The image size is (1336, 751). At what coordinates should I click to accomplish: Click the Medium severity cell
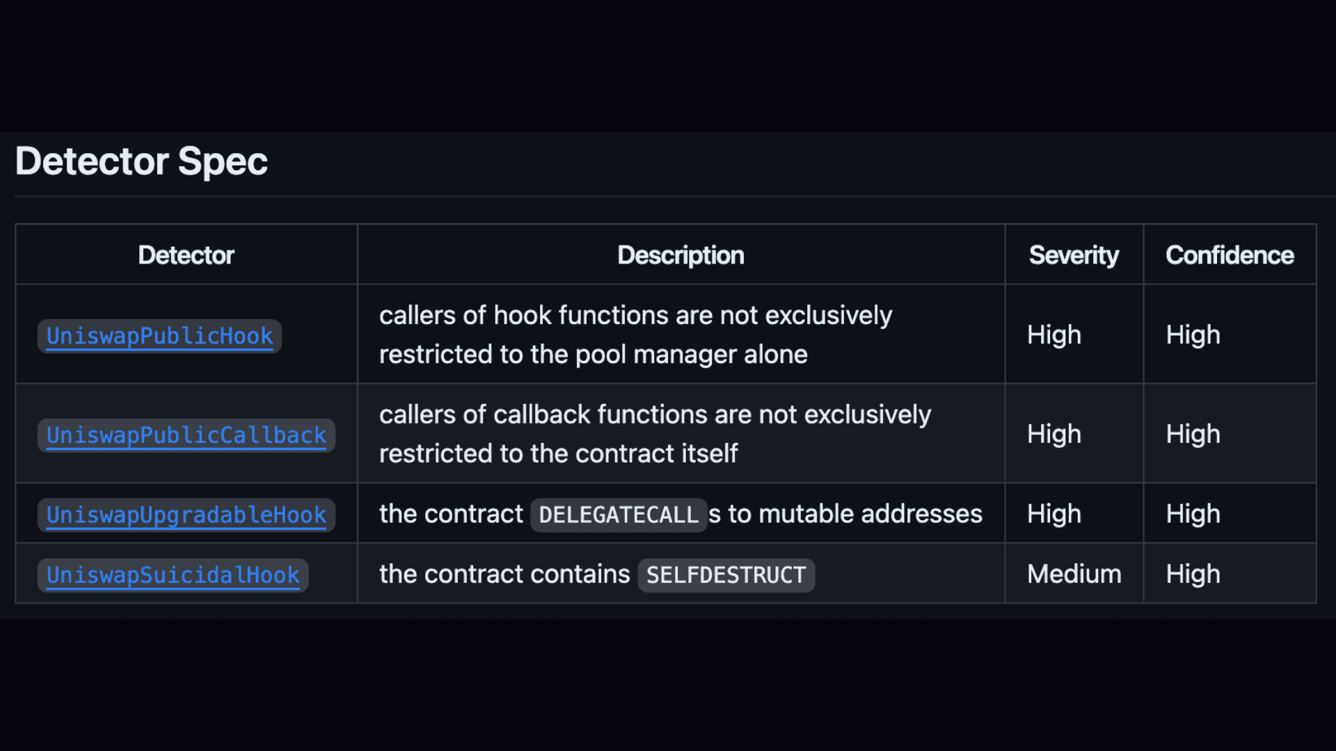(1074, 574)
